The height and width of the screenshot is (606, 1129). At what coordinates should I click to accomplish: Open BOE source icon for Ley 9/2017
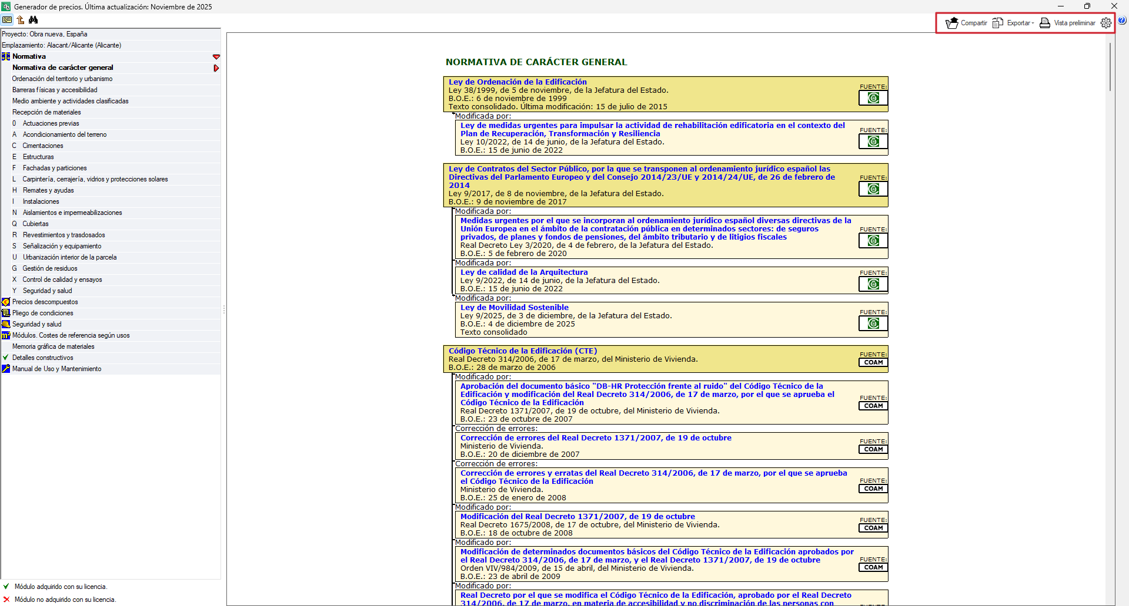click(x=873, y=189)
